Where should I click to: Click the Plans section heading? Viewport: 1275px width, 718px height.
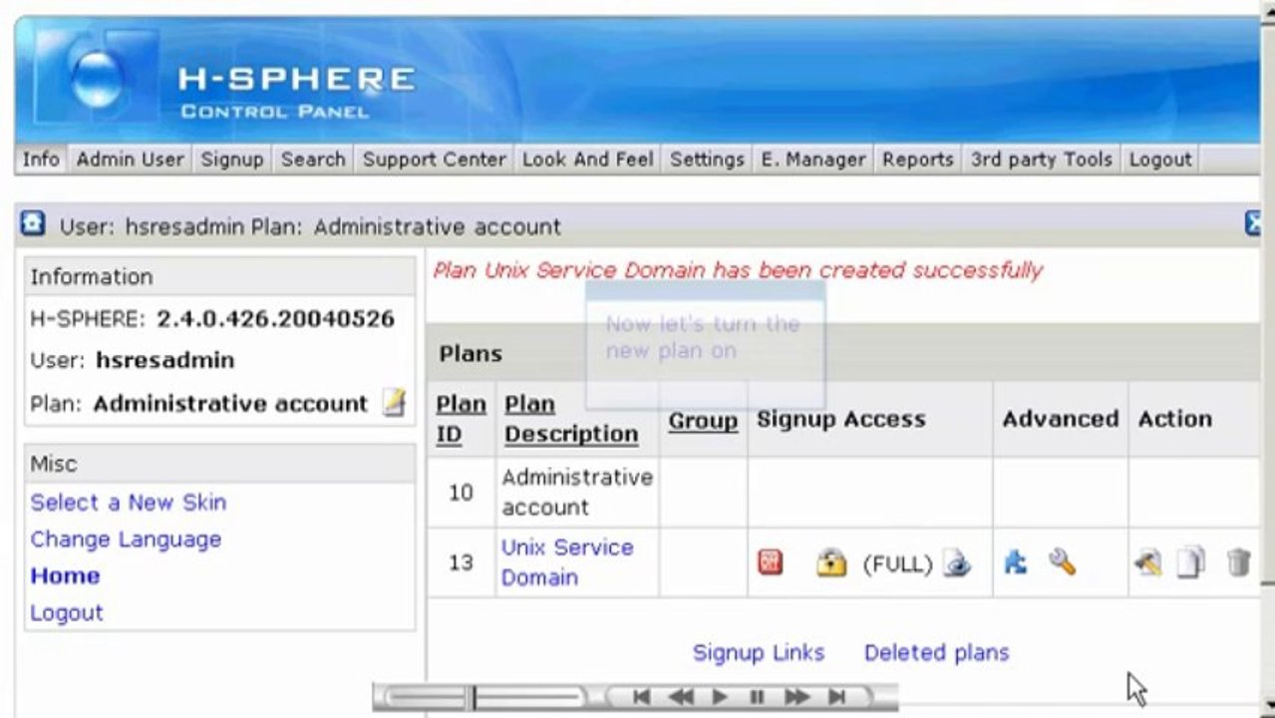tap(471, 354)
